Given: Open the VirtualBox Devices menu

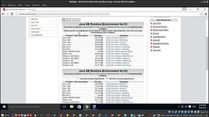Looking at the screenshot, I should point(36,5).
